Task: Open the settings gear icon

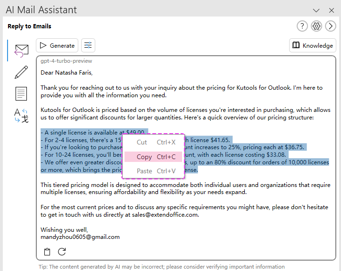Action: 316,26
